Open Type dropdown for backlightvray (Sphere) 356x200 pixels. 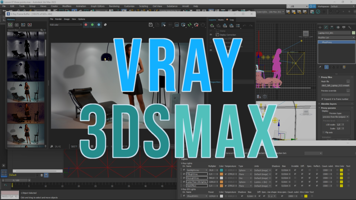pos(245,170)
